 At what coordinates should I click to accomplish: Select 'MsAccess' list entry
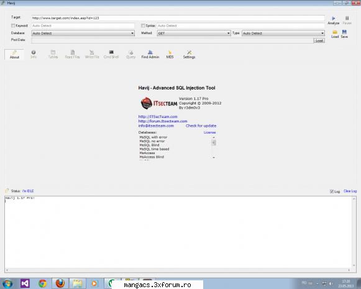[x=147, y=153]
